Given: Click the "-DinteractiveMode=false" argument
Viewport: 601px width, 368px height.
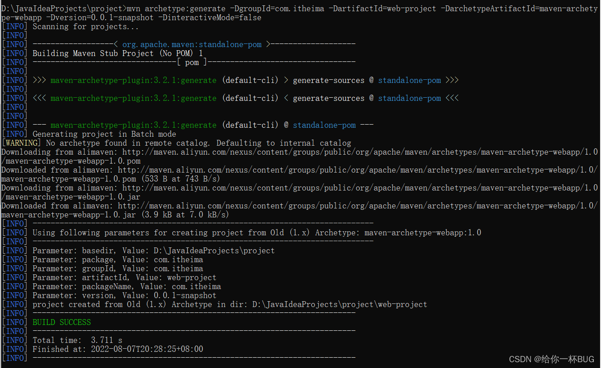Looking at the screenshot, I should pos(210,17).
